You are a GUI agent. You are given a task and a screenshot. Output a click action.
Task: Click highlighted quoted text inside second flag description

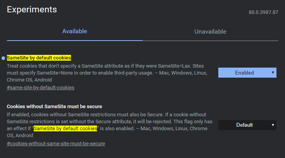[66, 129]
